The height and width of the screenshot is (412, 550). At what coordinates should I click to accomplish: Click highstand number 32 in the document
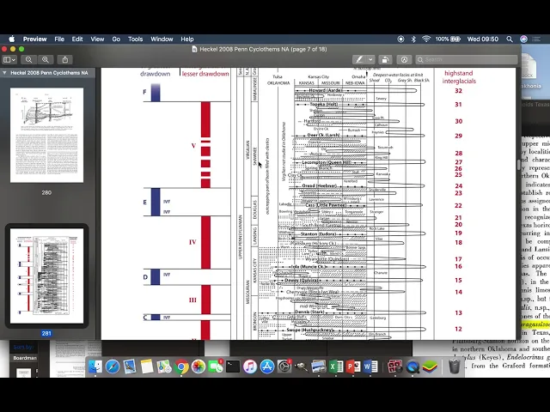point(458,91)
